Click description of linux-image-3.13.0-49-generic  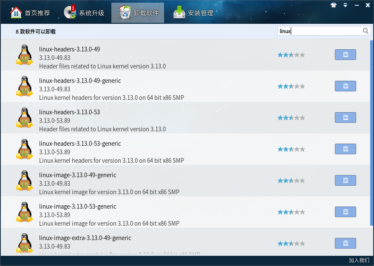pyautogui.click(x=109, y=192)
